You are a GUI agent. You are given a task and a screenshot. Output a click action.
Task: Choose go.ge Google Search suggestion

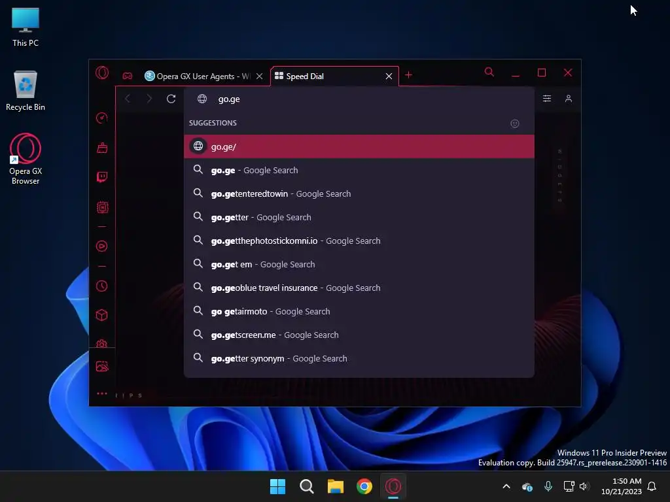click(359, 171)
